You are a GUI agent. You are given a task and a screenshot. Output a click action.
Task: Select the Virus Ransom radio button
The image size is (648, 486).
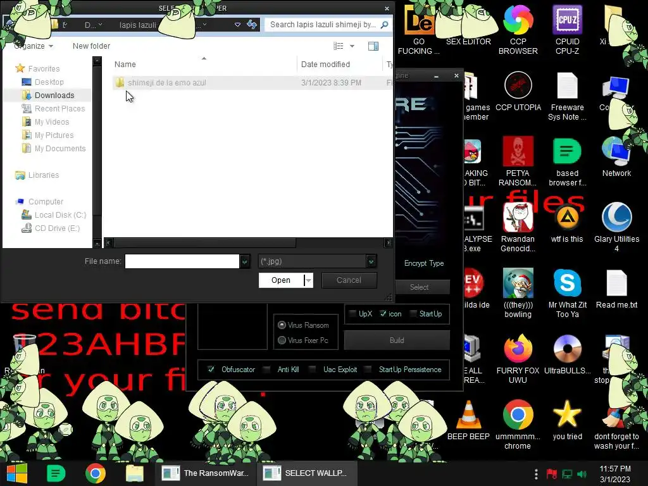282,325
